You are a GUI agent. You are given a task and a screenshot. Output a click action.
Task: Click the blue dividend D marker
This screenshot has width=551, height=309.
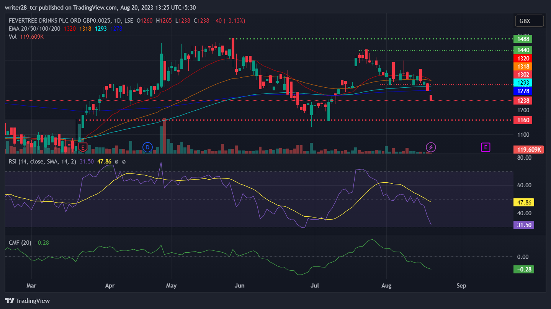tap(147, 147)
